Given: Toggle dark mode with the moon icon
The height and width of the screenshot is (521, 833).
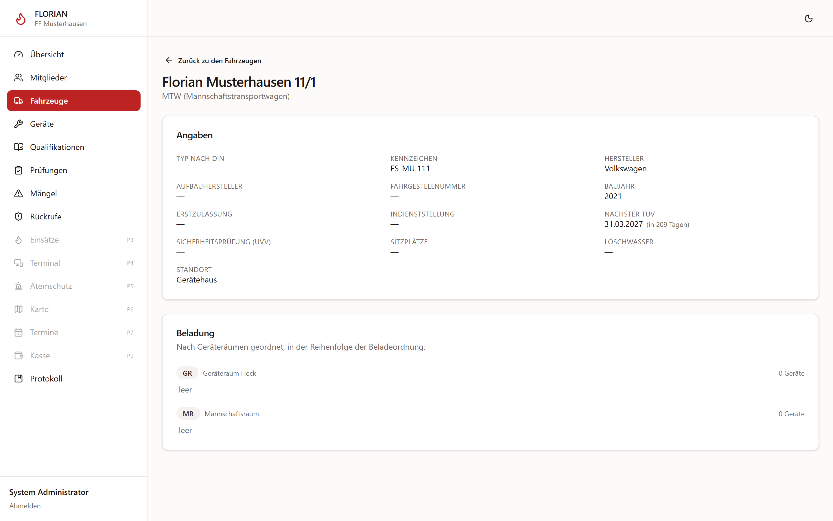Looking at the screenshot, I should click(x=809, y=19).
